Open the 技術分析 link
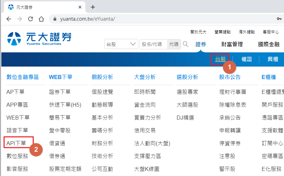The image size is (284, 176). click(x=102, y=156)
